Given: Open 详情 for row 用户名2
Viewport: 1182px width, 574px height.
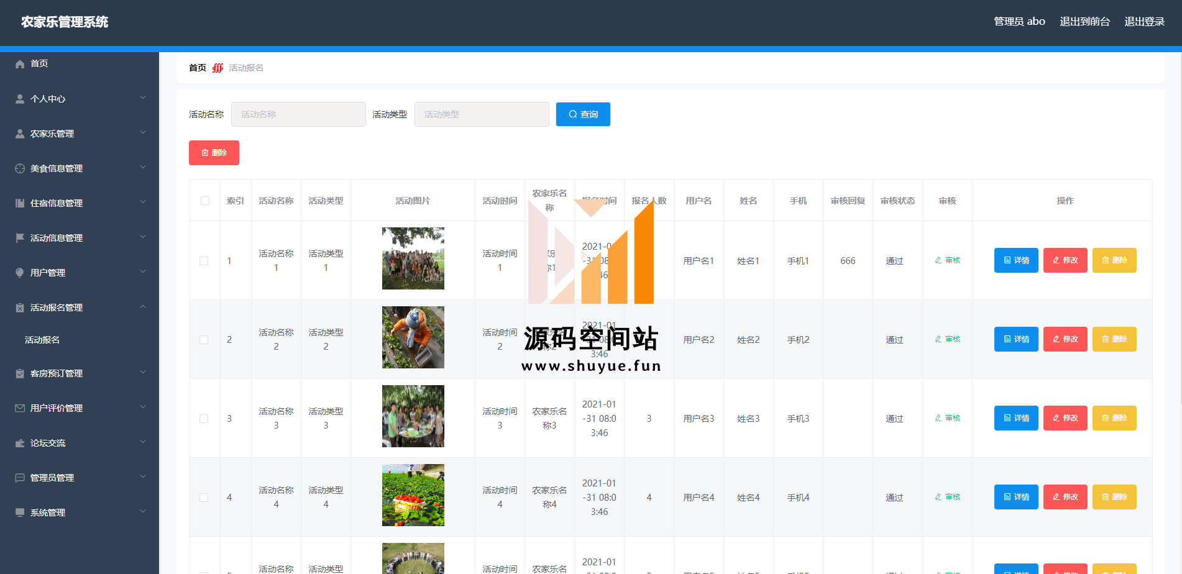Looking at the screenshot, I should [1016, 339].
